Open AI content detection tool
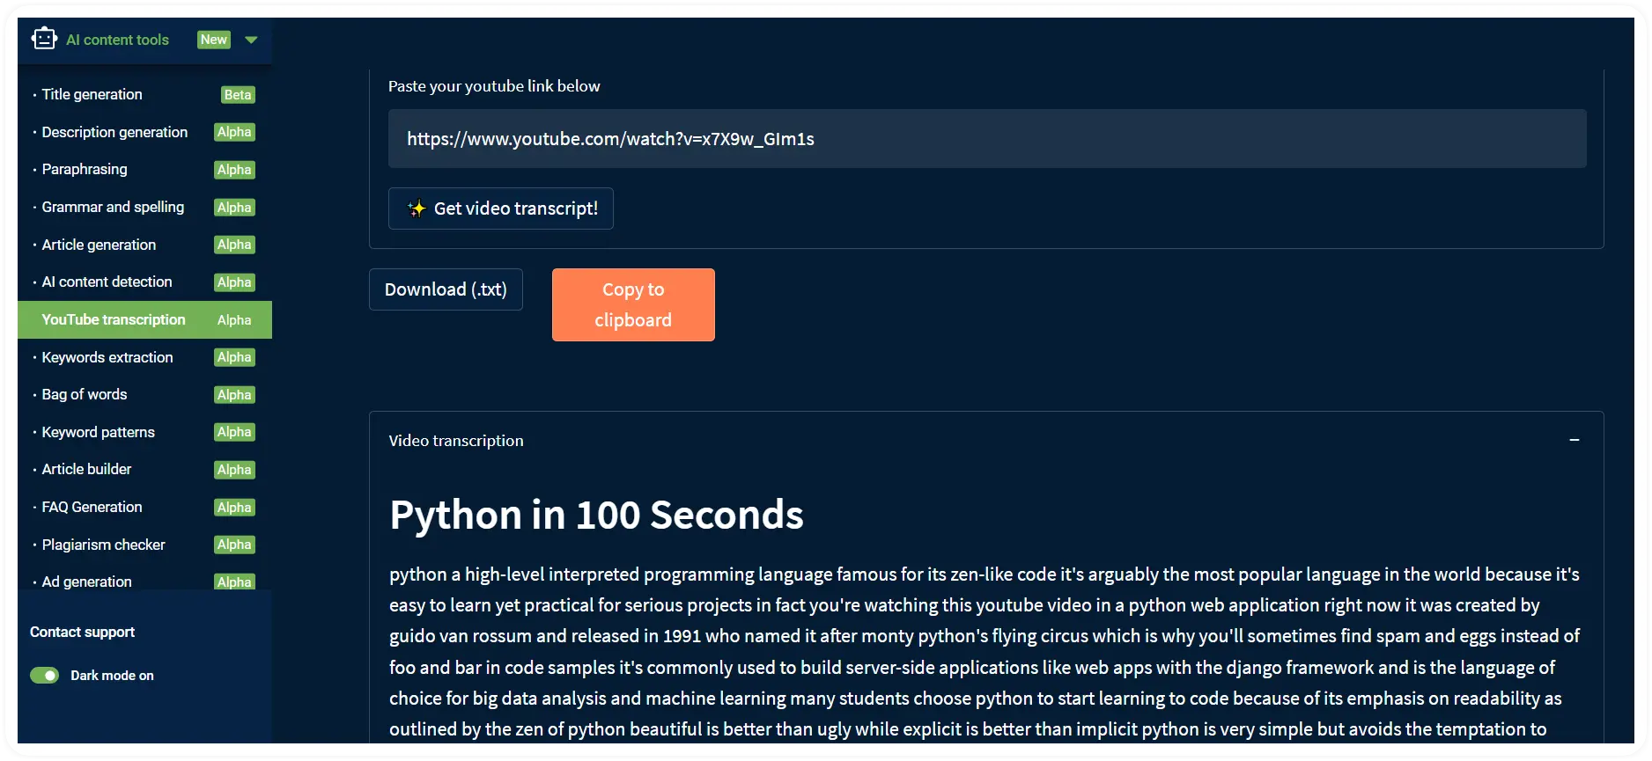The image size is (1652, 761). click(107, 282)
